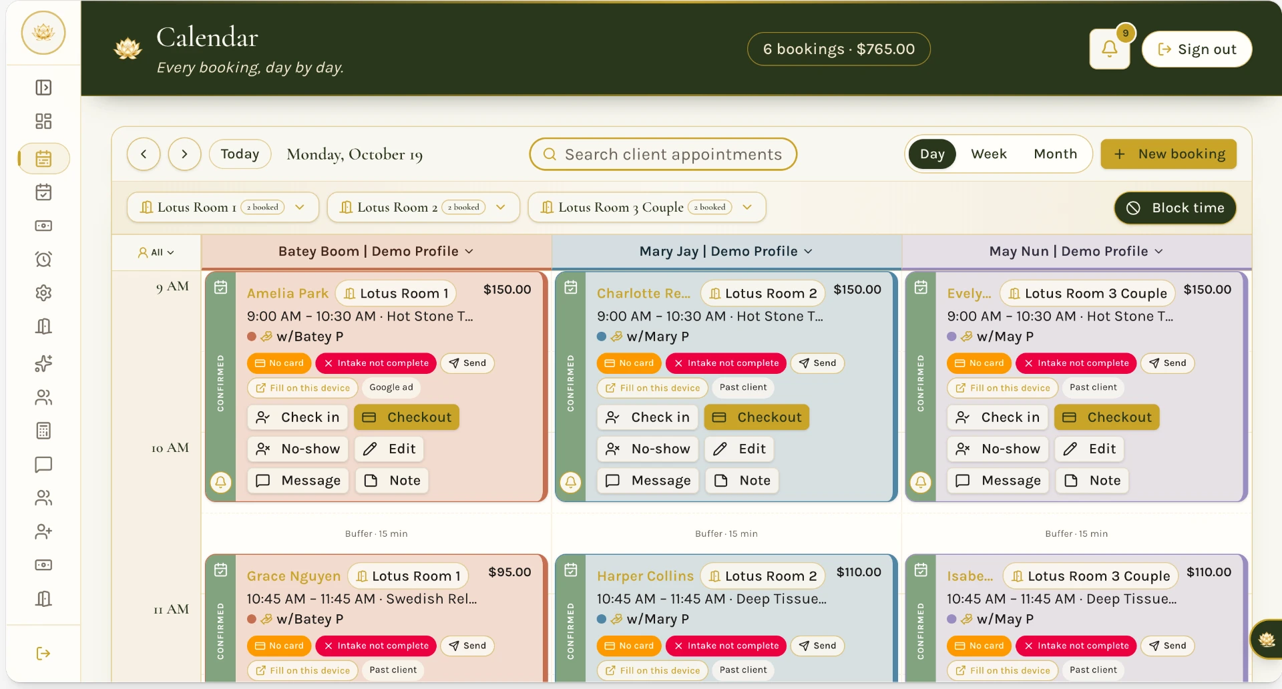Image resolution: width=1282 pixels, height=689 pixels.
Task: Open the settings gear in sidebar
Action: click(43, 292)
